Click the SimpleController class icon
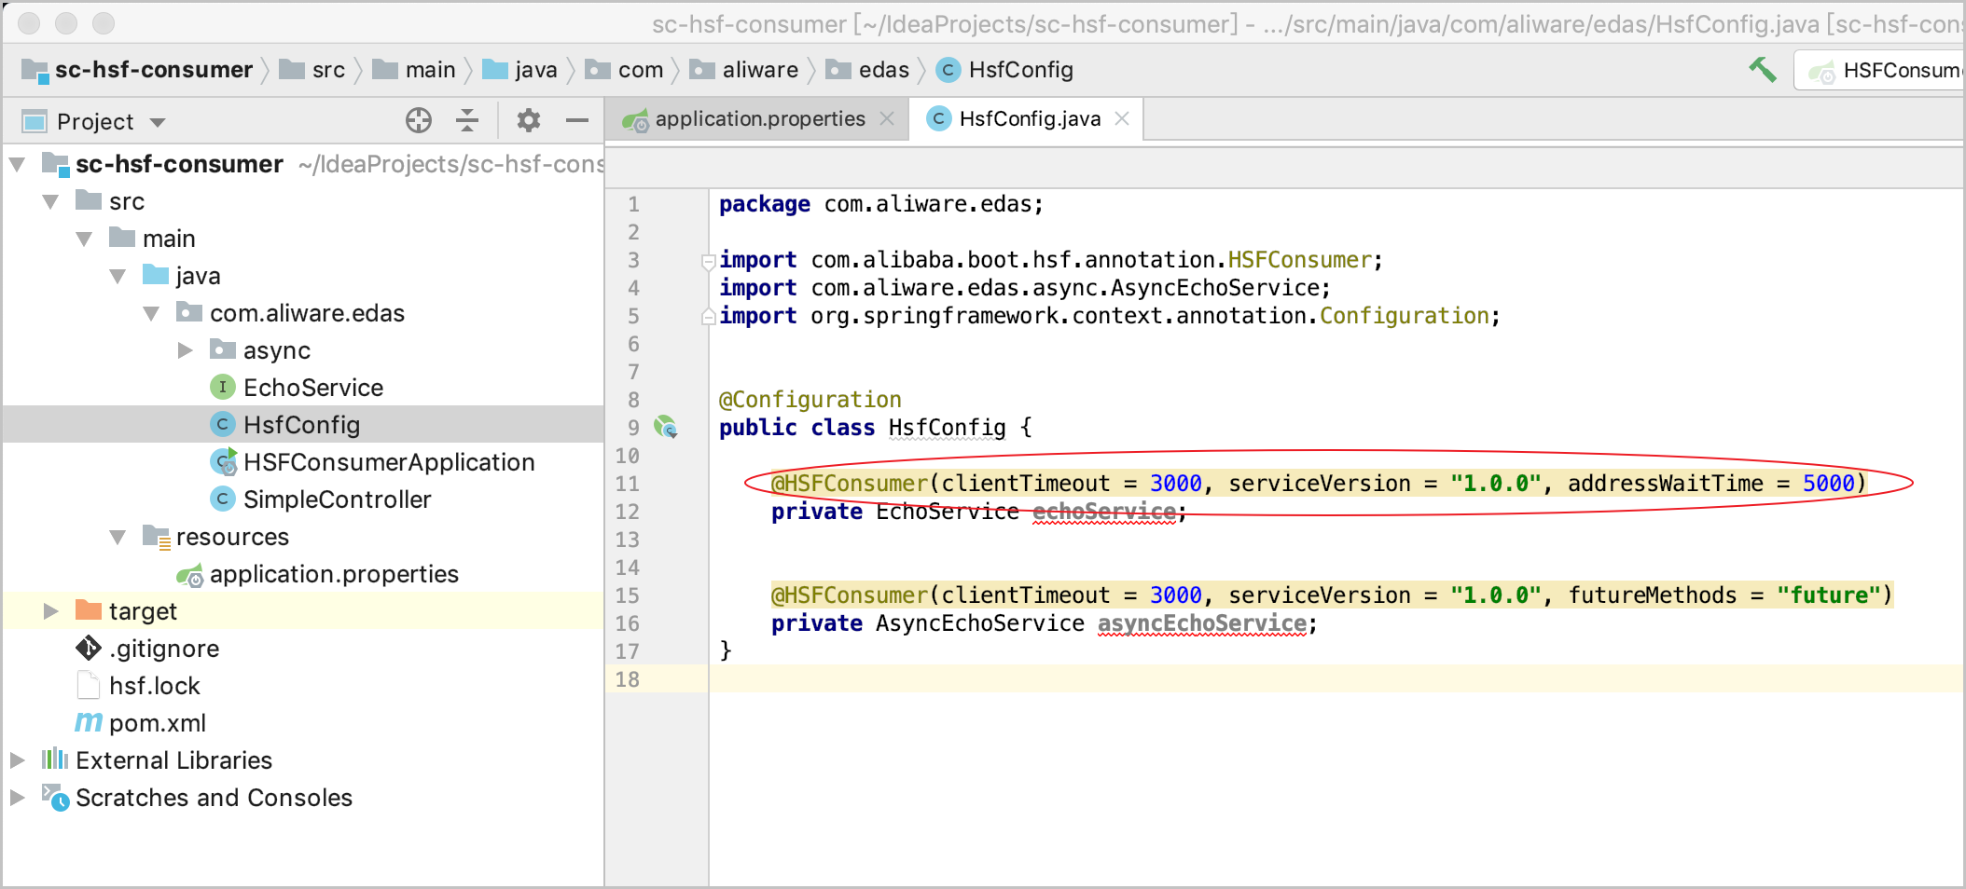This screenshot has height=889, width=1966. 222,499
